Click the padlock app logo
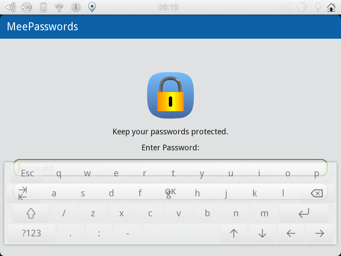341x256 pixels. (170, 95)
